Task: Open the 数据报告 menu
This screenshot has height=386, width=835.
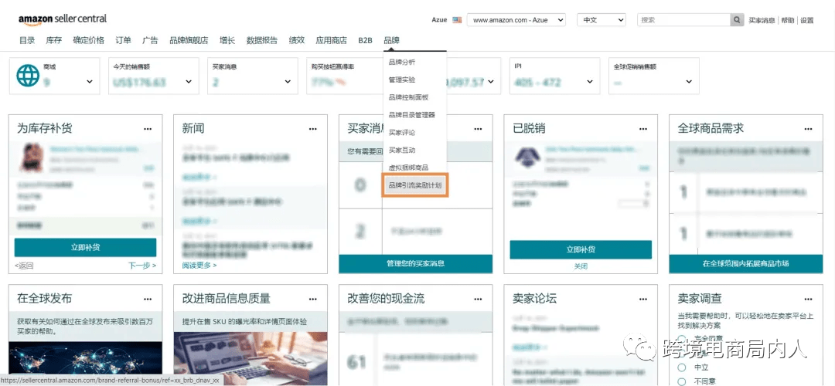Action: (261, 40)
